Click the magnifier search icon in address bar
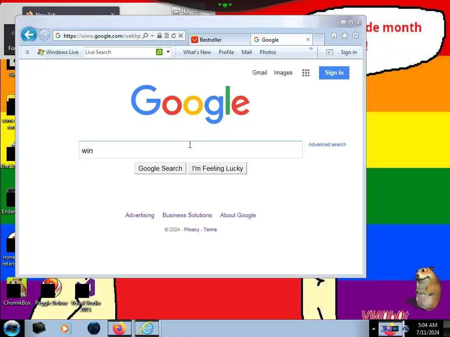450x337 pixels. pos(145,36)
